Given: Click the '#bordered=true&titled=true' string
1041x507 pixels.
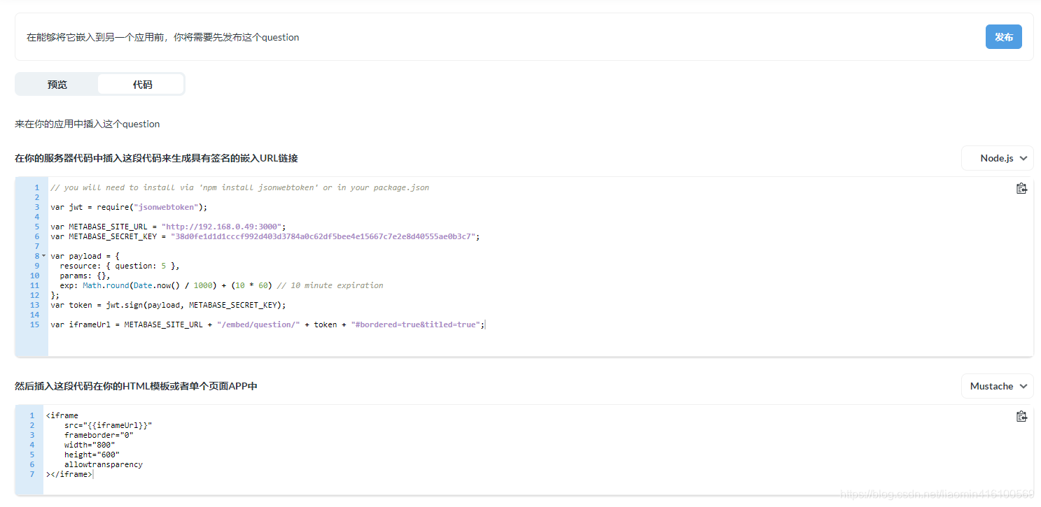Looking at the screenshot, I should point(416,324).
